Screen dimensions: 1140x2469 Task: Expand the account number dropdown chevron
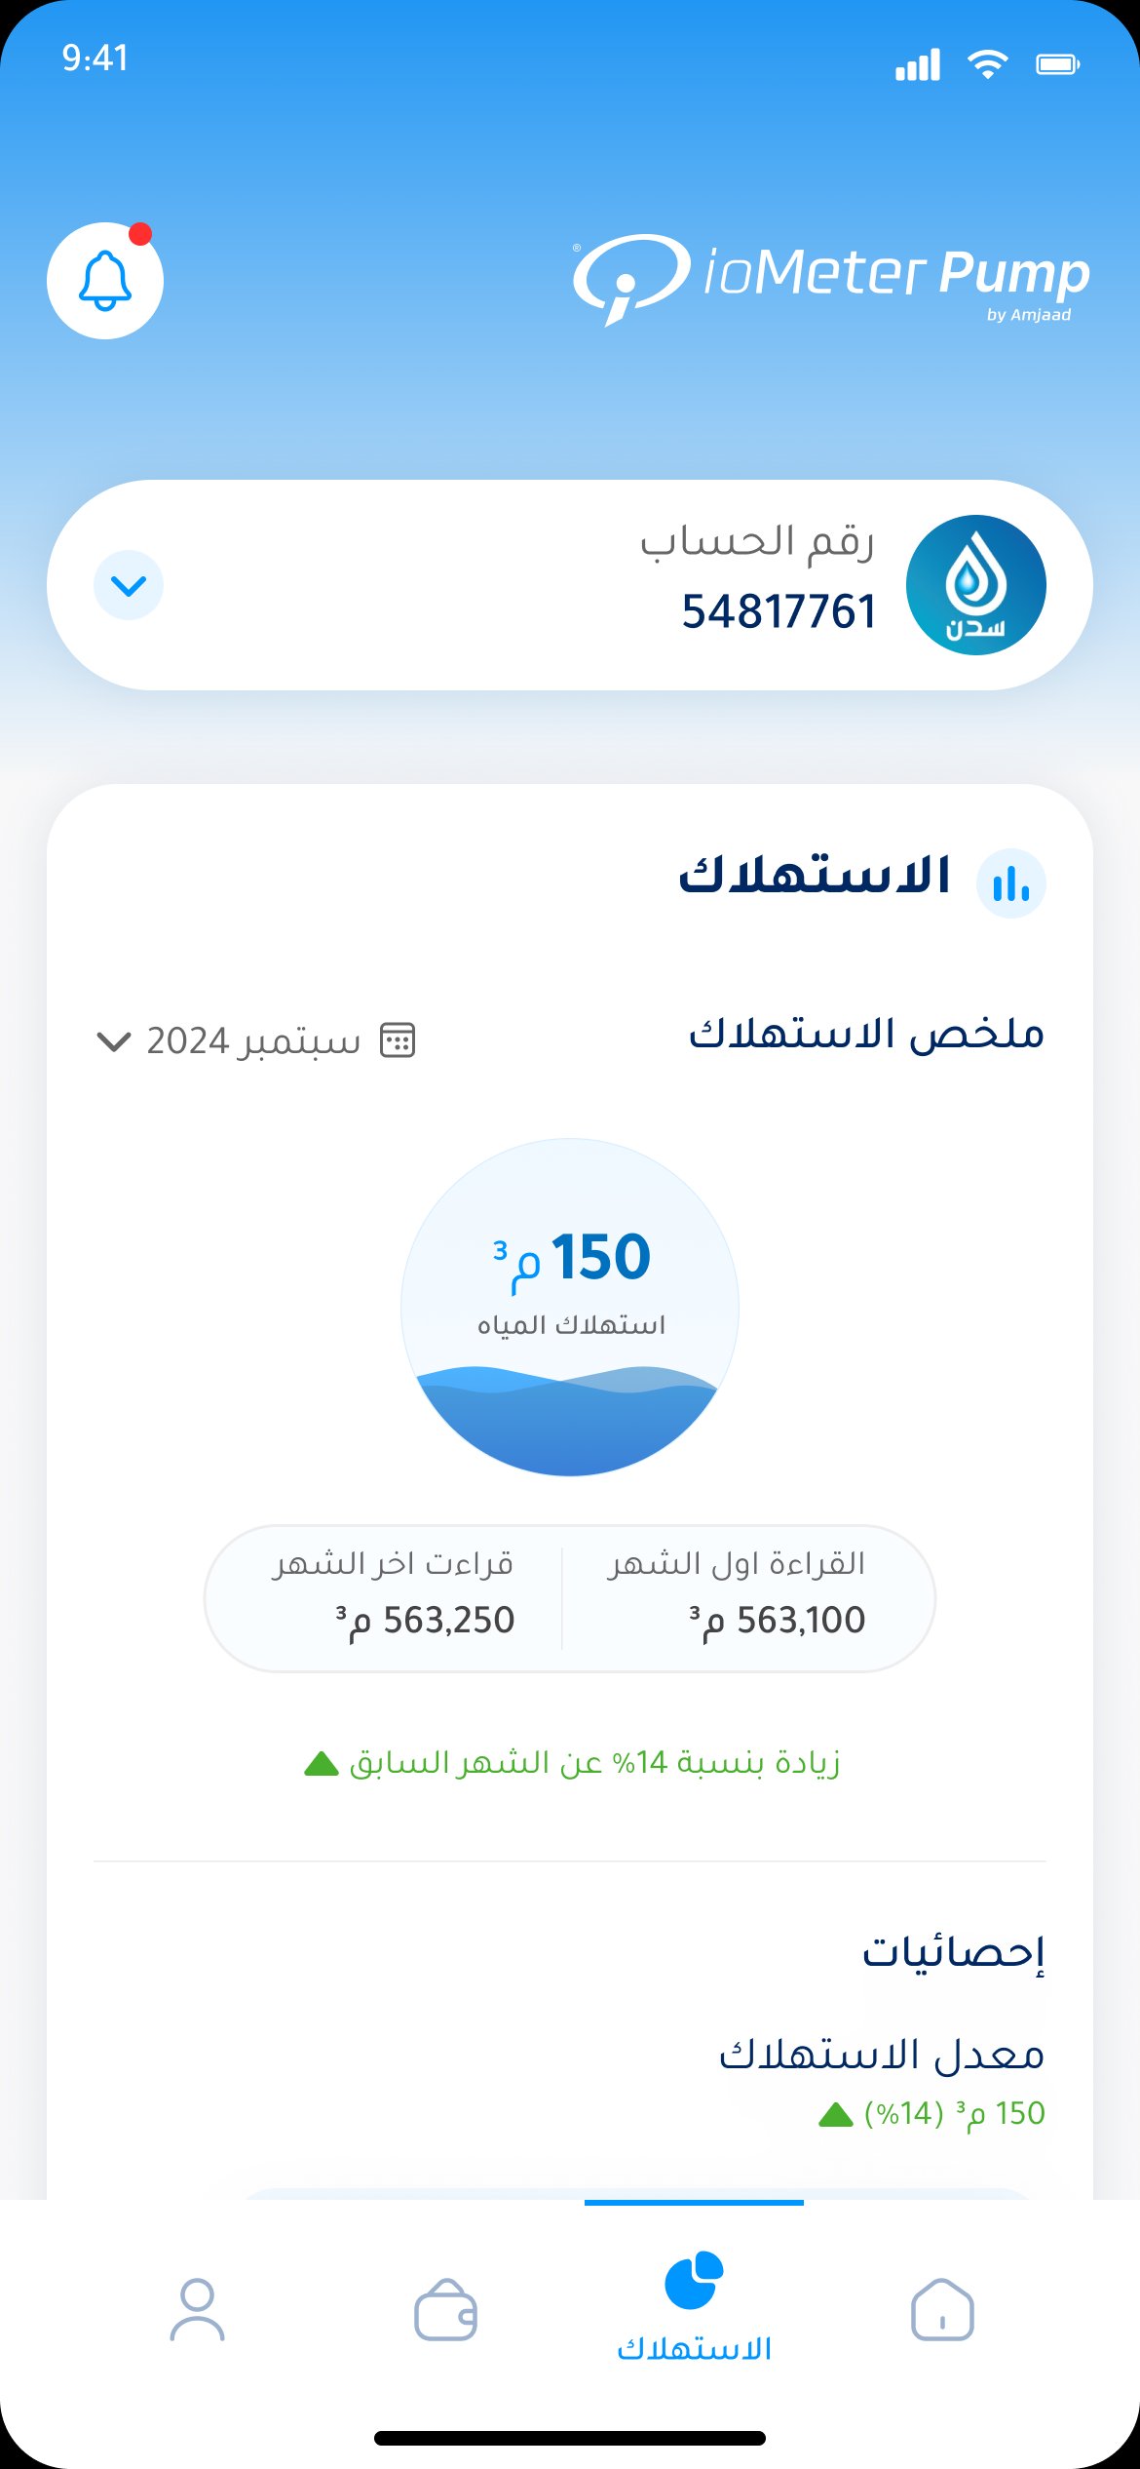129,585
